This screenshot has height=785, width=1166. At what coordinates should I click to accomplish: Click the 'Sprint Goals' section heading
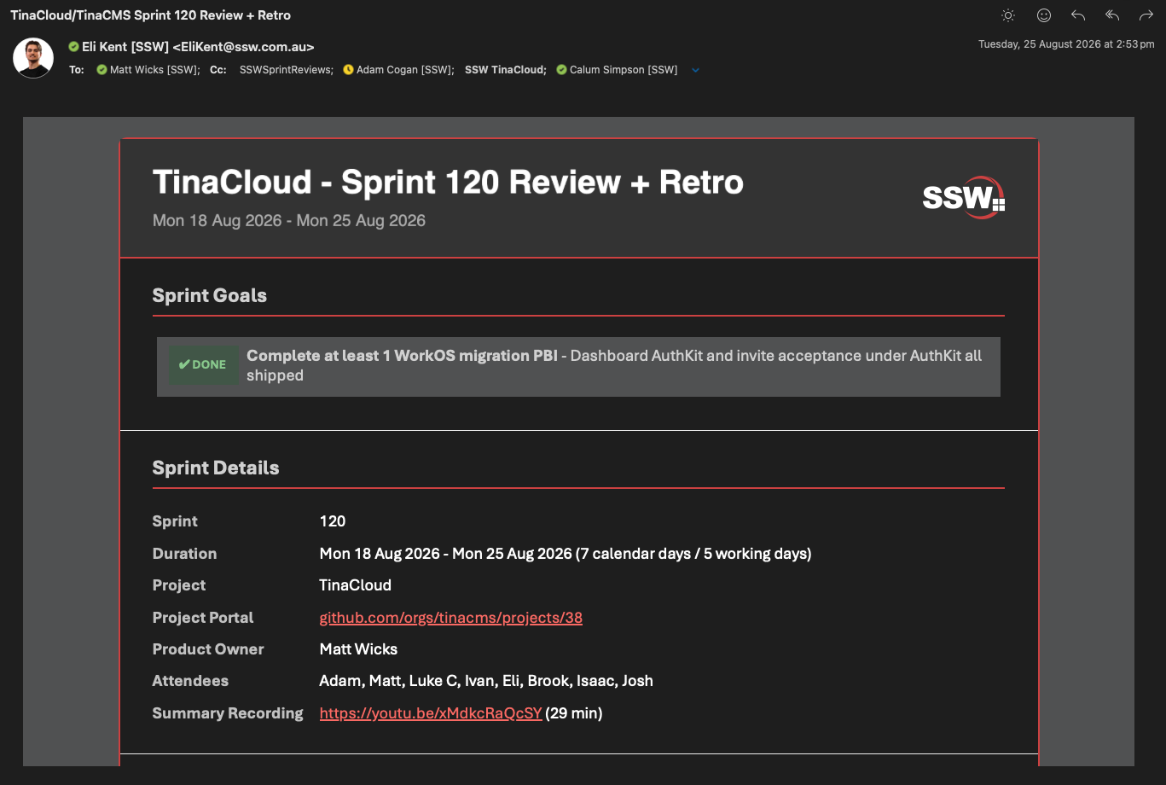[210, 295]
